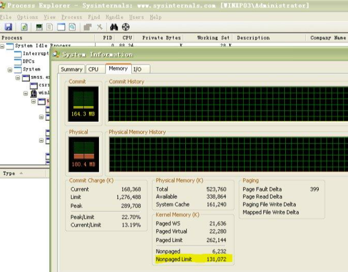Screen dimensions: 348x272
Task: Sort by the Company Name column
Action: tap(328, 38)
